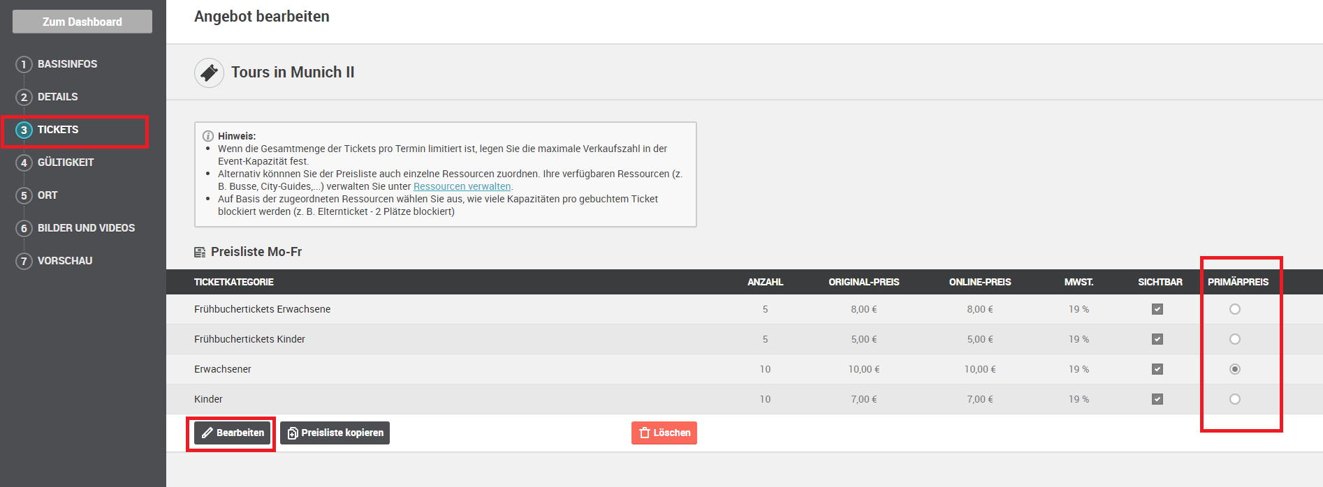Set Frühbuchertickets Kinder as Primärpreis

pyautogui.click(x=1235, y=339)
